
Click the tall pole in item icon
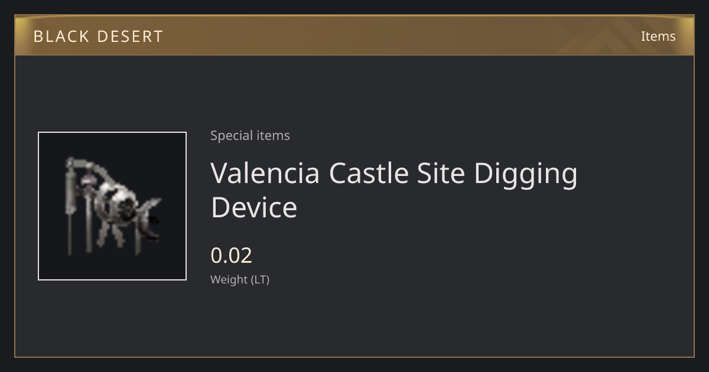(71, 205)
